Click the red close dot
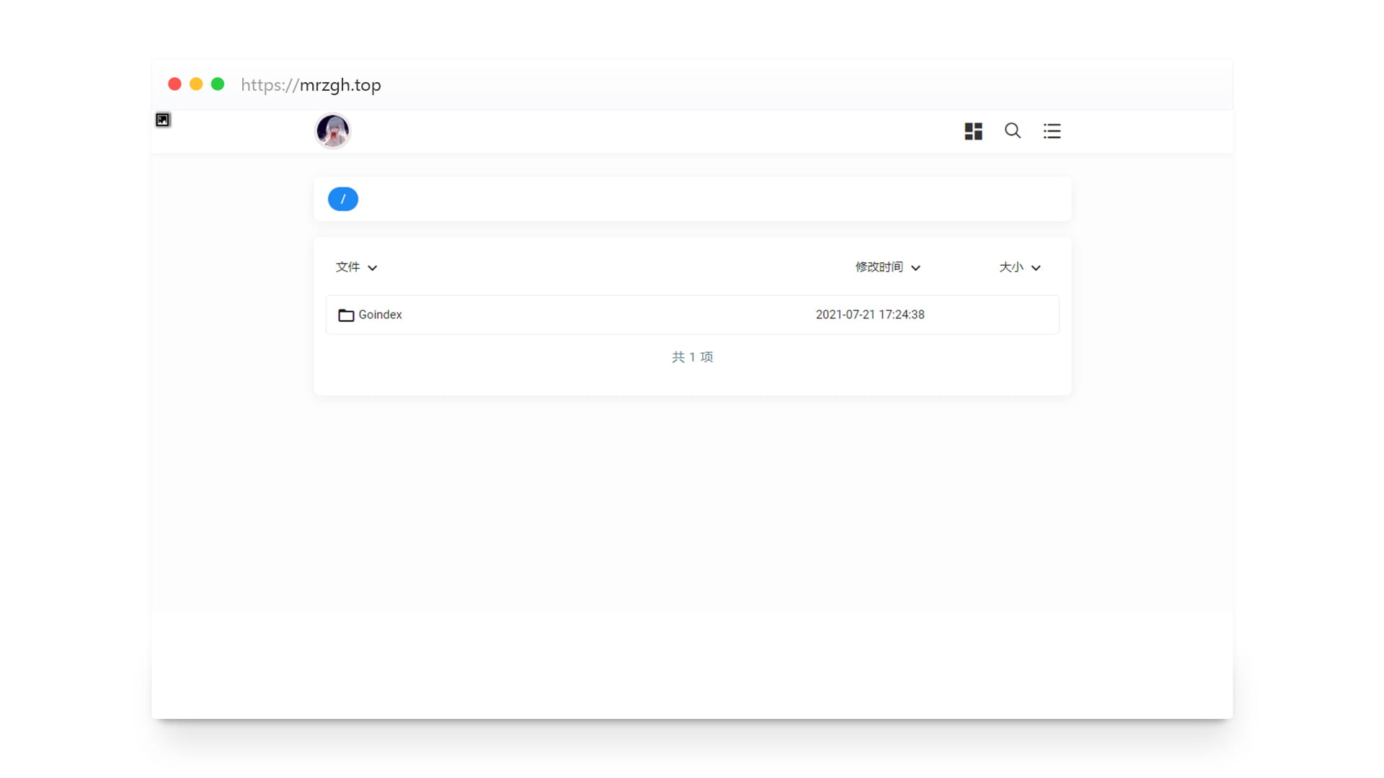 click(174, 84)
